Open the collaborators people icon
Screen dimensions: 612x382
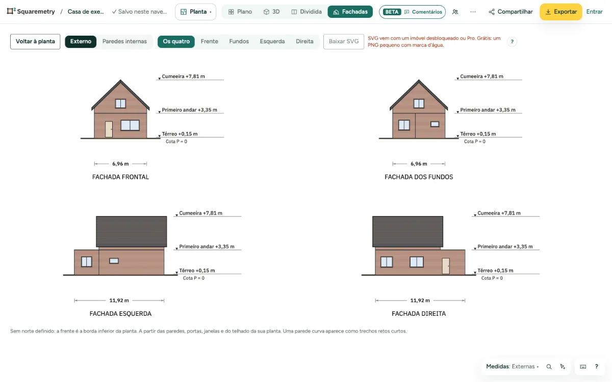point(455,12)
